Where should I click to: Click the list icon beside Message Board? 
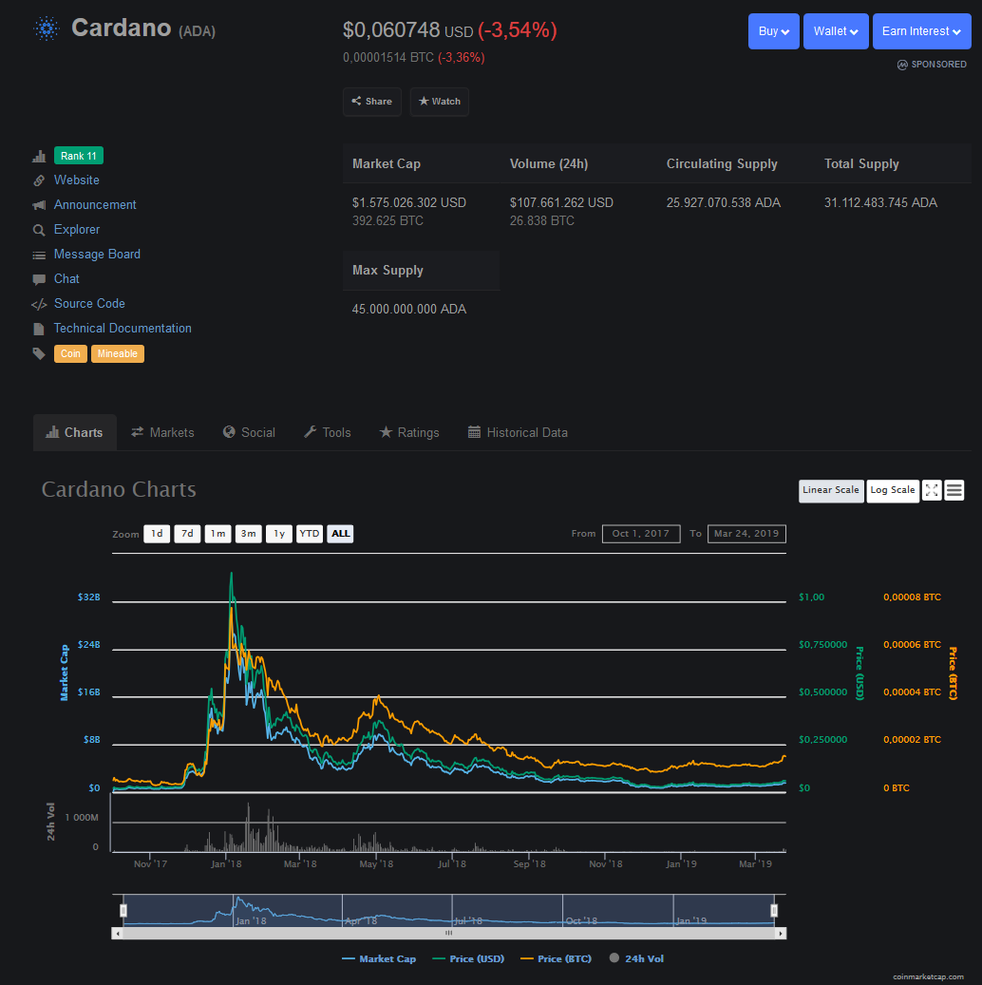(39, 256)
